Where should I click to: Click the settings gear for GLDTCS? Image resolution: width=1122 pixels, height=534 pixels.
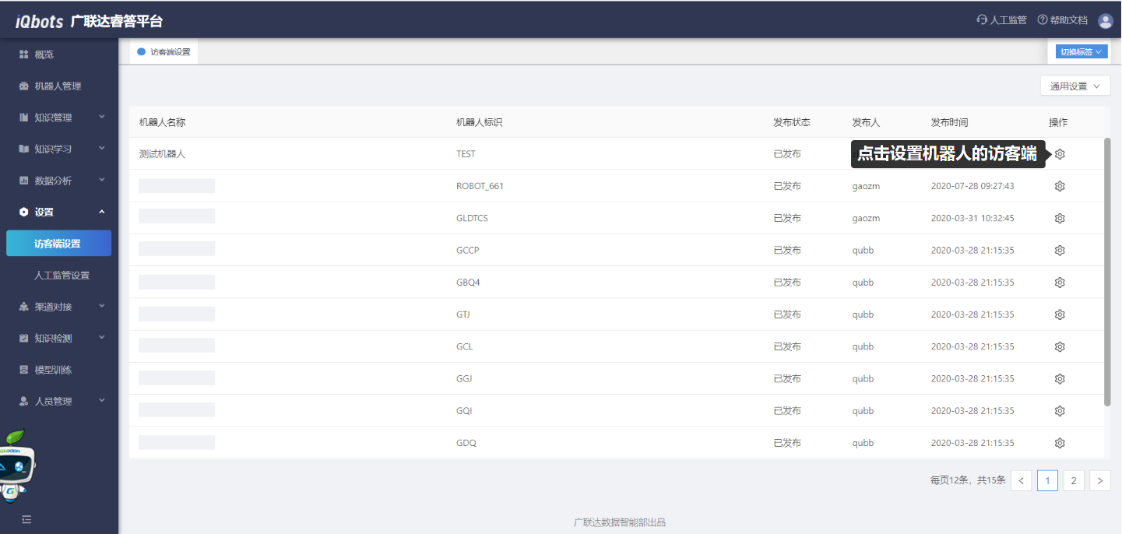pyautogui.click(x=1059, y=218)
